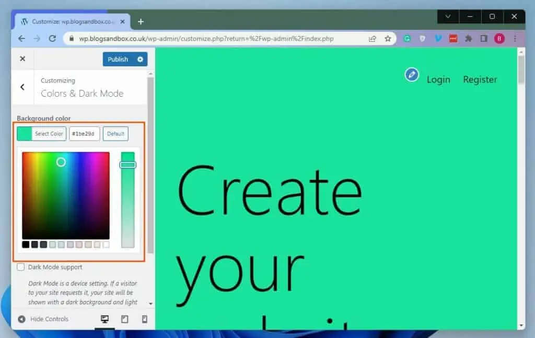Click the browser forward arrow
The width and height of the screenshot is (535, 338).
point(37,39)
